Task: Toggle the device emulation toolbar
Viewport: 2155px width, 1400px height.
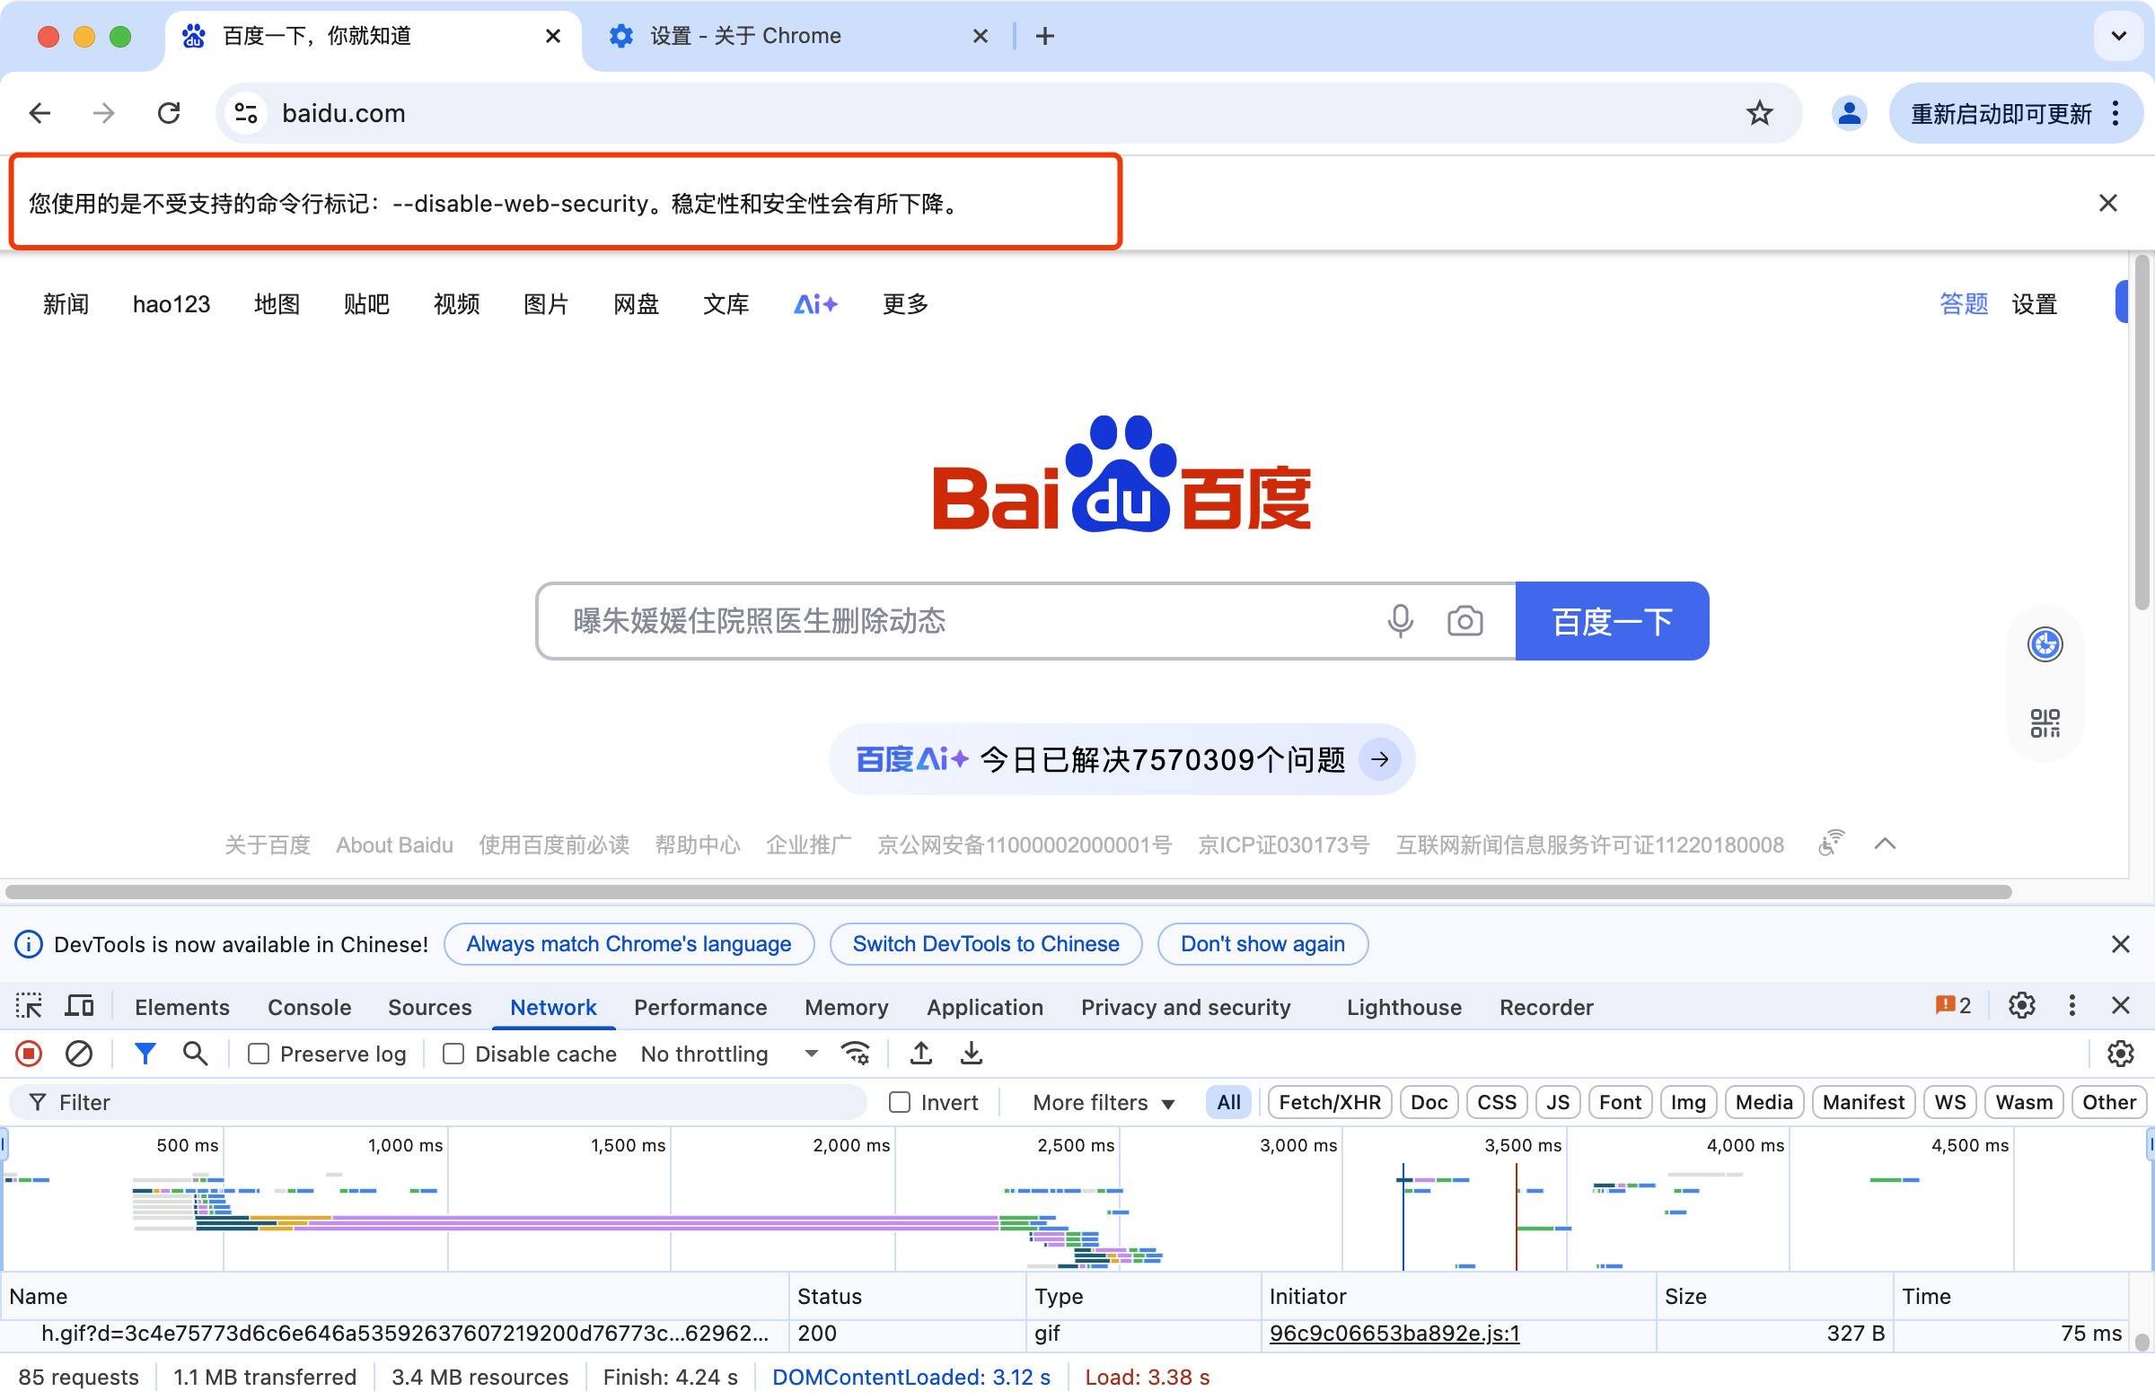Action: (79, 1005)
